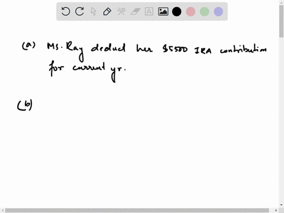The height and width of the screenshot is (213, 284).
Task: Open the tools settings icon
Action: 121,11
